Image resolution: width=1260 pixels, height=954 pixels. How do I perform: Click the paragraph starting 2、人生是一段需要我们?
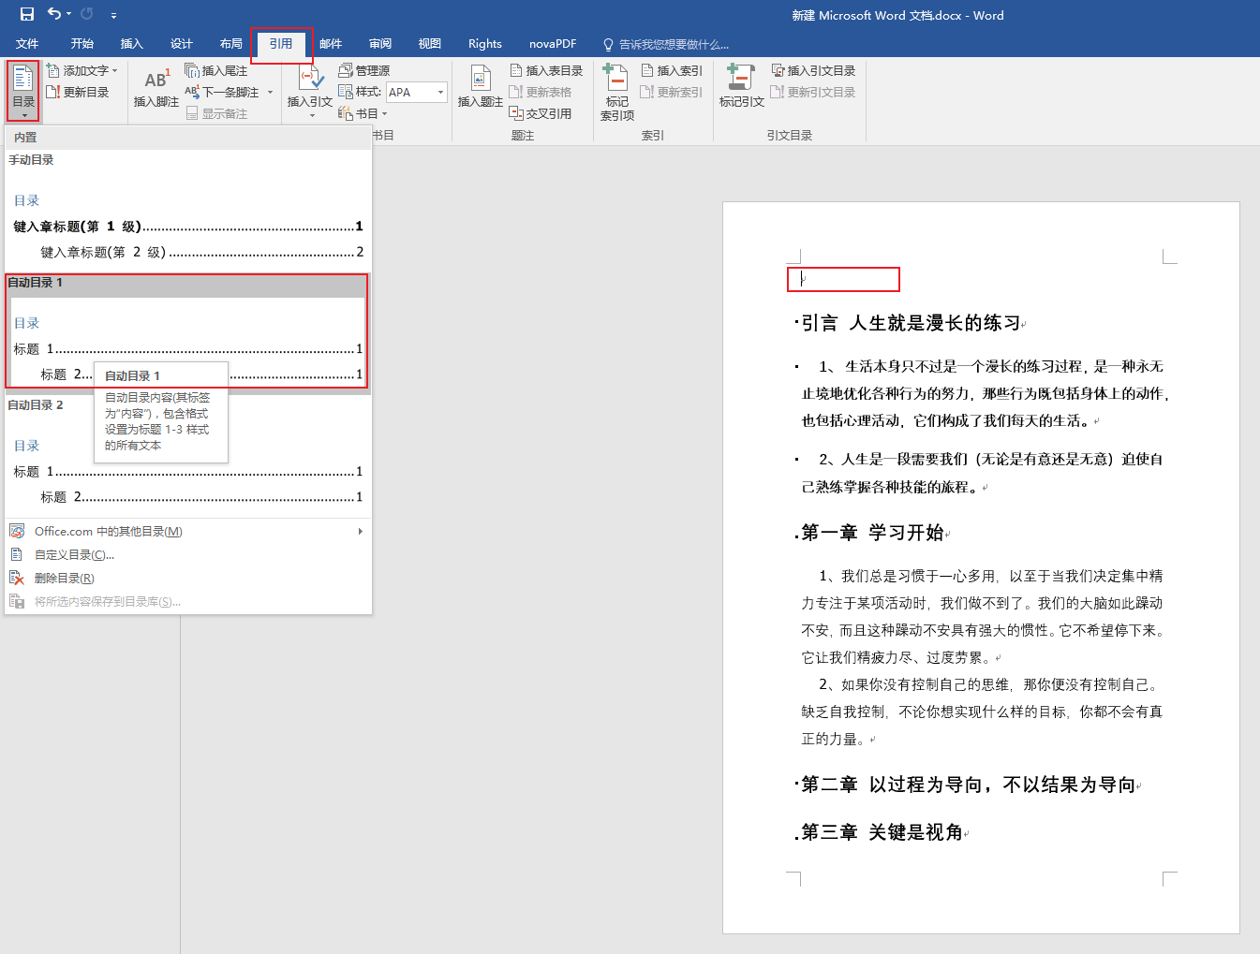(x=983, y=474)
